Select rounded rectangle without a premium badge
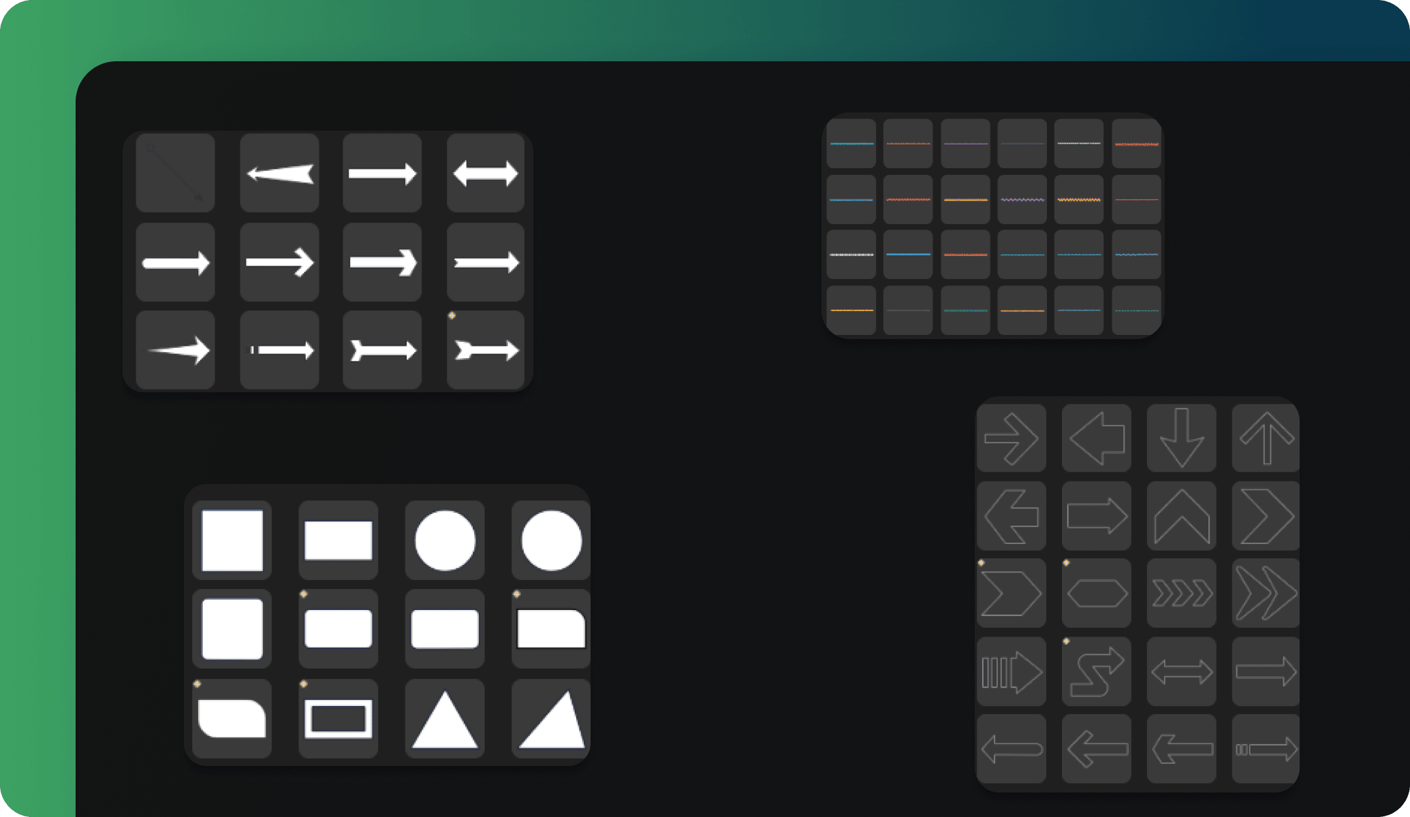This screenshot has height=817, width=1410. pos(445,629)
